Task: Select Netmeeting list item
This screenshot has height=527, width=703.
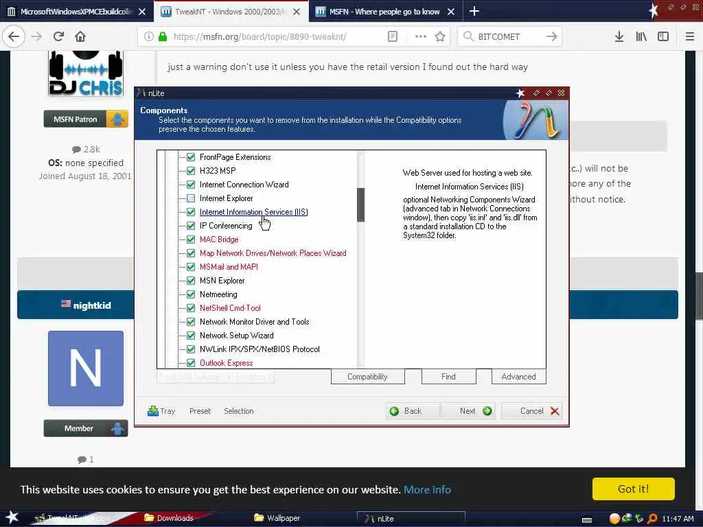Action: tap(218, 294)
